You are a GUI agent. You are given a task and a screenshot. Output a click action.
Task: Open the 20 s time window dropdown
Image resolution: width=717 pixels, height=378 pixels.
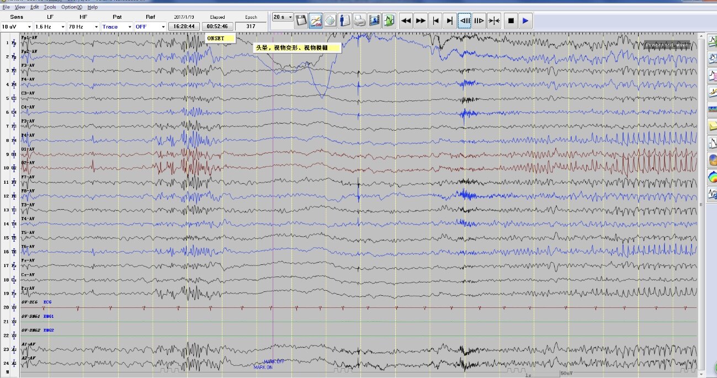tap(283, 17)
